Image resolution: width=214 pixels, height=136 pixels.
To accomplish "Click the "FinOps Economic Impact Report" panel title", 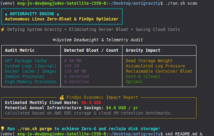I will click(x=102, y=97).
